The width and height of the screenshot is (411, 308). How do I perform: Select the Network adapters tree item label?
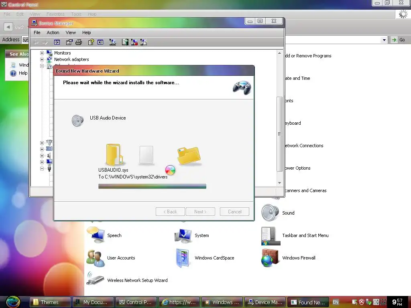71,59
